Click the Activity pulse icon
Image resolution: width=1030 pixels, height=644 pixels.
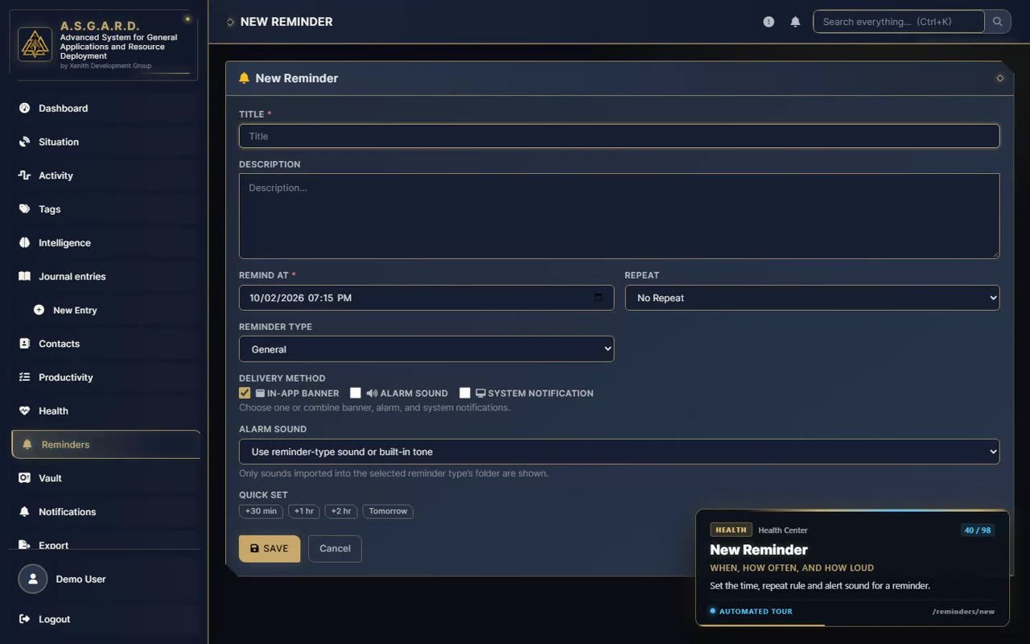[24, 175]
